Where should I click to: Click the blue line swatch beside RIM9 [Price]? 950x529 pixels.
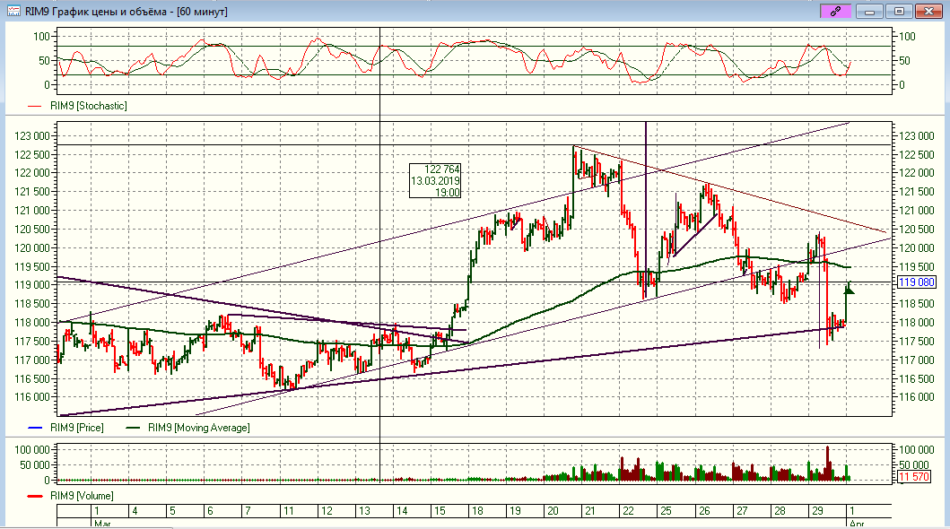pyautogui.click(x=36, y=428)
